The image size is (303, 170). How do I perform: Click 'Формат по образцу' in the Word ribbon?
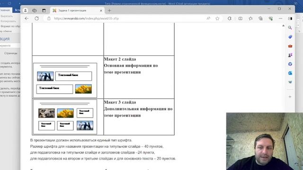click(x=10, y=26)
